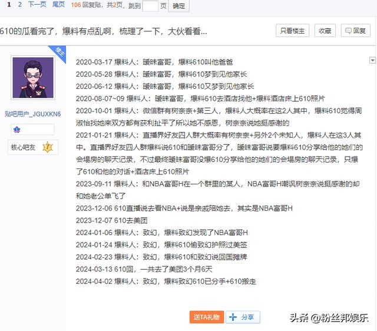Share the post with 分享 button
This screenshot has width=377, height=331.
pyautogui.click(x=243, y=317)
